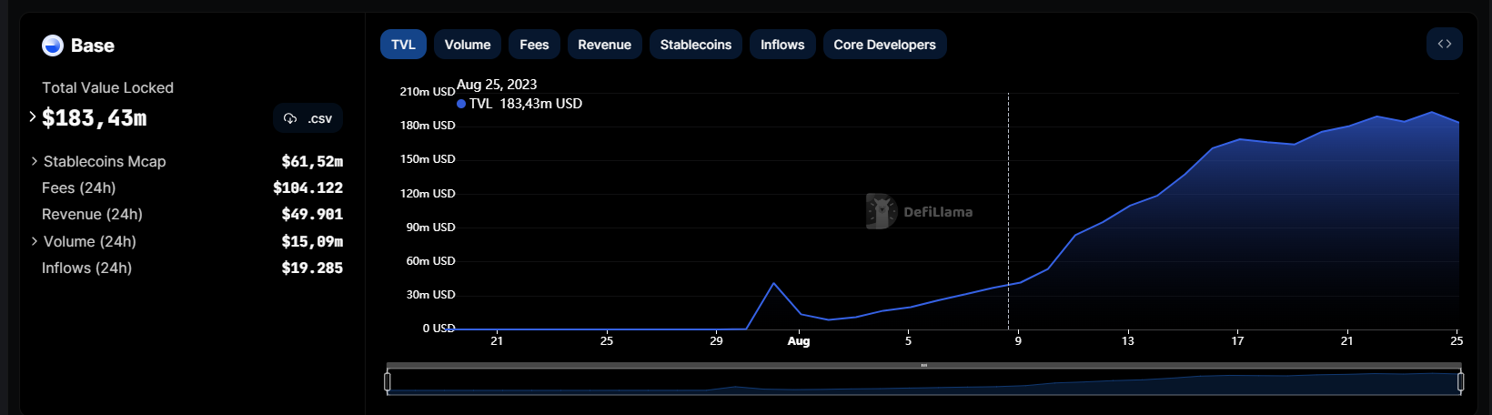
Task: Toggle the Volume chart metric
Action: click(467, 45)
